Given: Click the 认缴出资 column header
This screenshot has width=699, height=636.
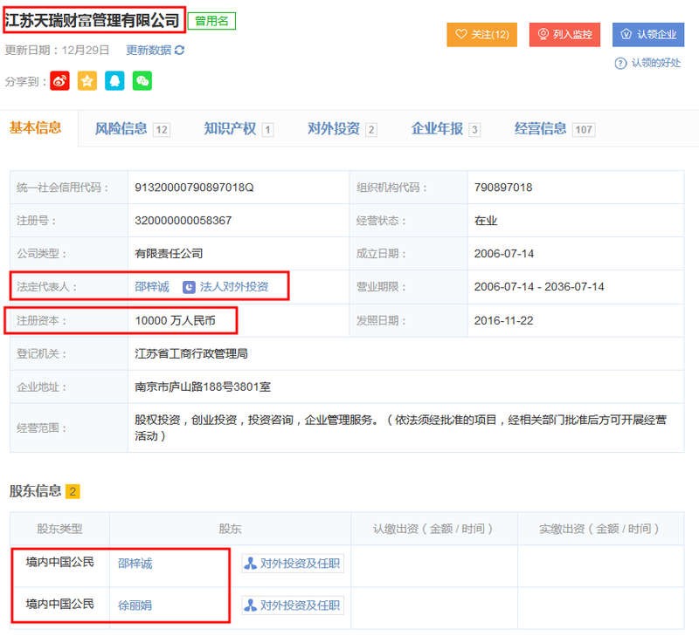Looking at the screenshot, I should (433, 529).
